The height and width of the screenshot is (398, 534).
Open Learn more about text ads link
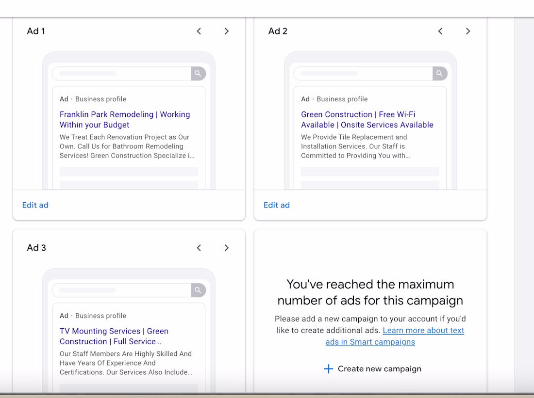click(395, 336)
